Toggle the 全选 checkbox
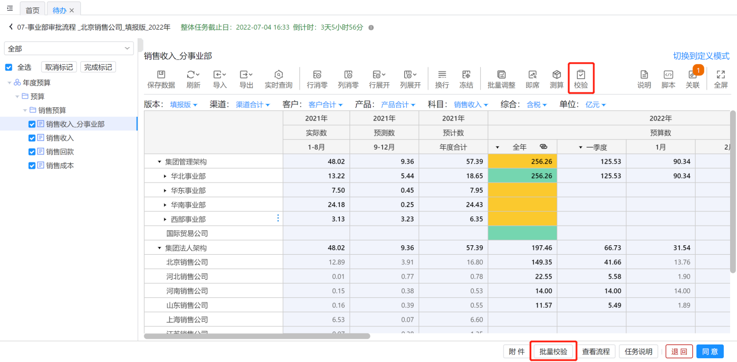 coord(9,67)
